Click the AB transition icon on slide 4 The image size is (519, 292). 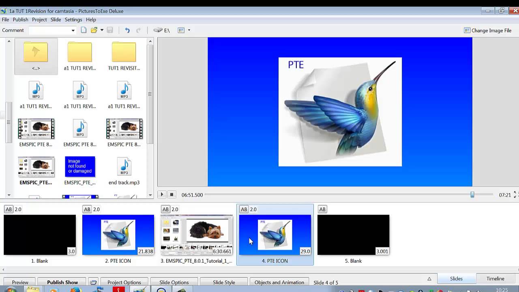pyautogui.click(x=244, y=209)
